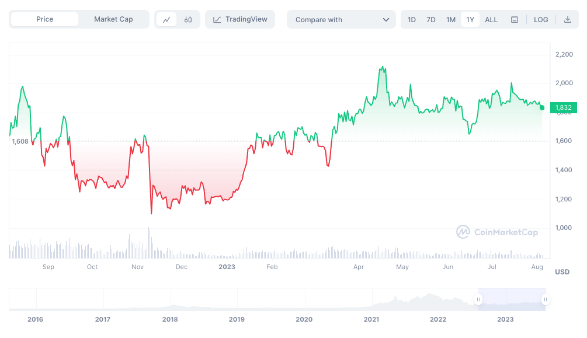This screenshot has width=587, height=338.
Task: Select the Price view tab
Action: point(44,19)
